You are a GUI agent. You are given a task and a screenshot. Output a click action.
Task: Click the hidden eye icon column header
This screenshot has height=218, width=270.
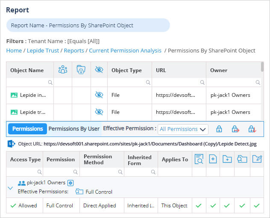point(99,70)
